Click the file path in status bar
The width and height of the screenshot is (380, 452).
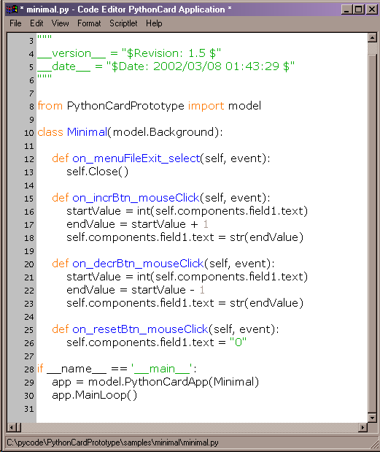[112, 443]
